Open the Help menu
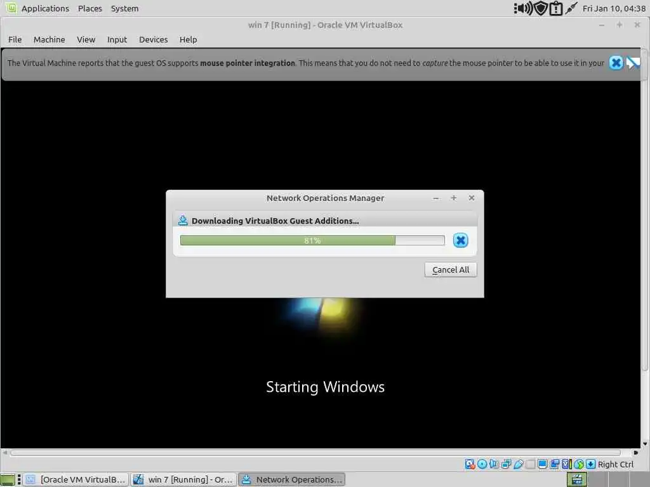The image size is (650, 487). point(188,39)
